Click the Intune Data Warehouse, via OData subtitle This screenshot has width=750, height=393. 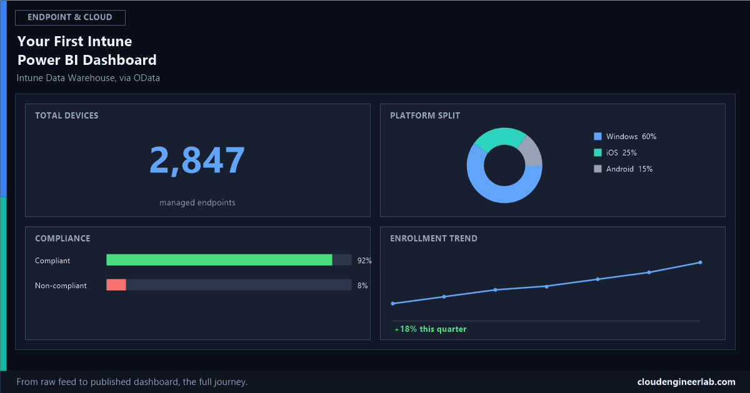(x=88, y=78)
